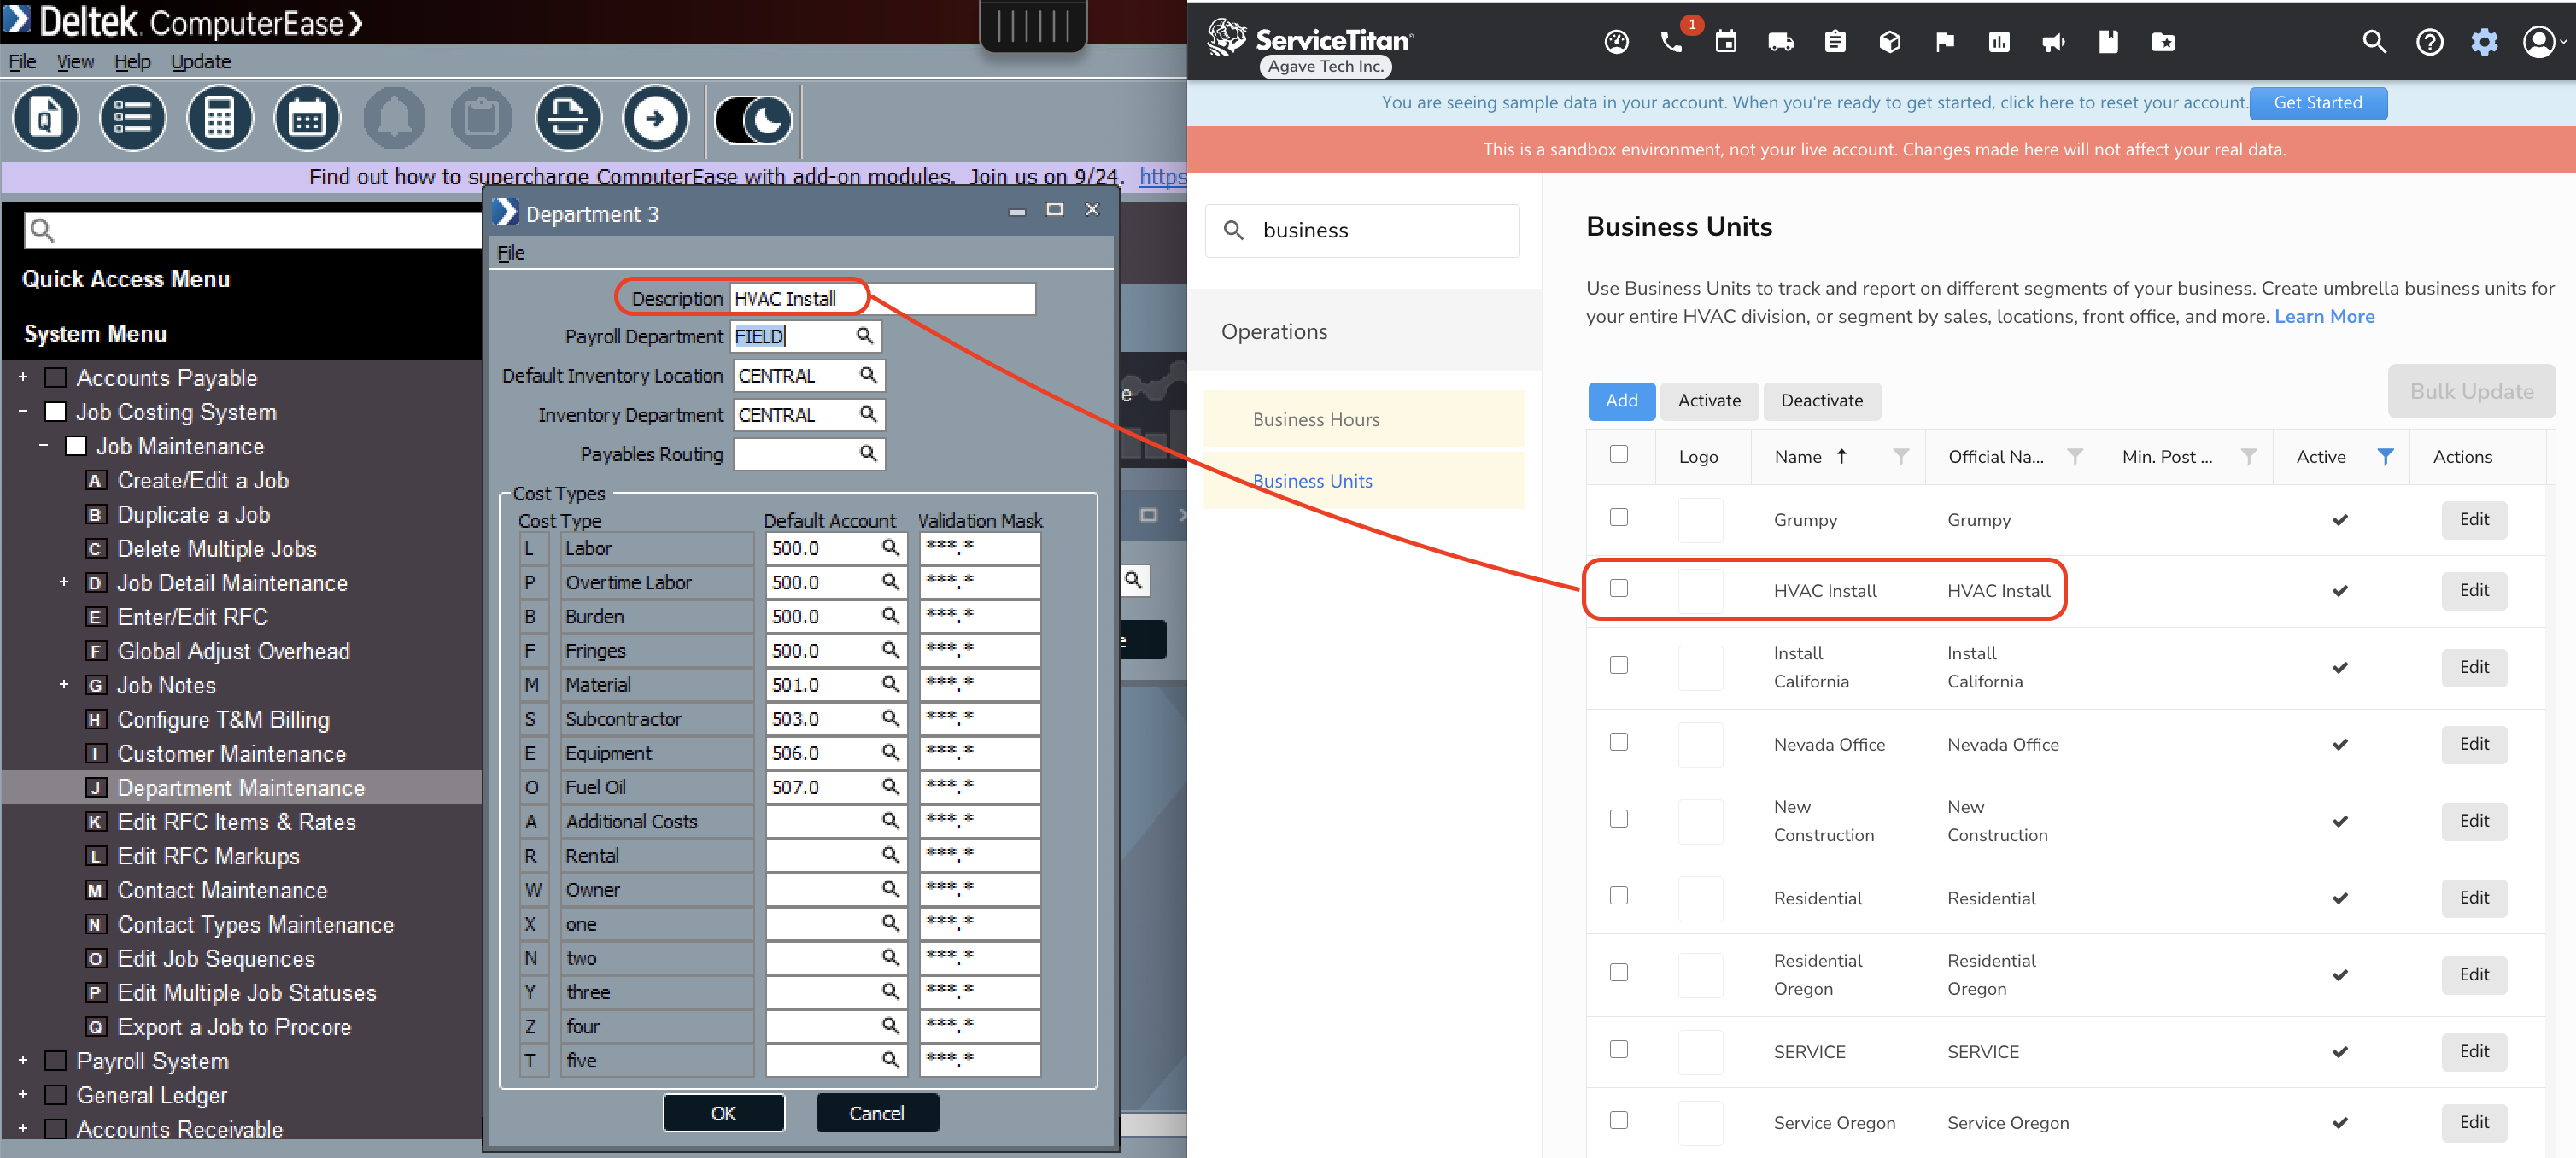Click the arrow-right circle toolbar icon
2576x1158 pixels.
pos(656,118)
